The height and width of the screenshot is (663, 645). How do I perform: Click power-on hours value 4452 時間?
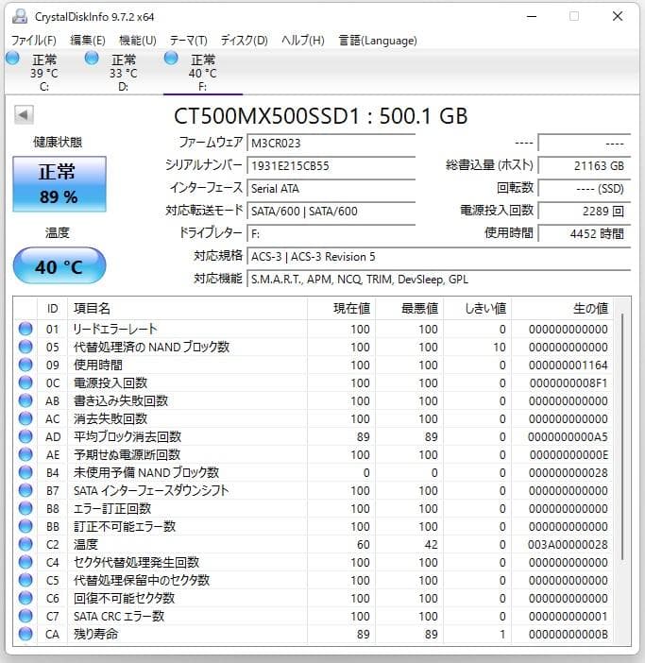click(585, 233)
